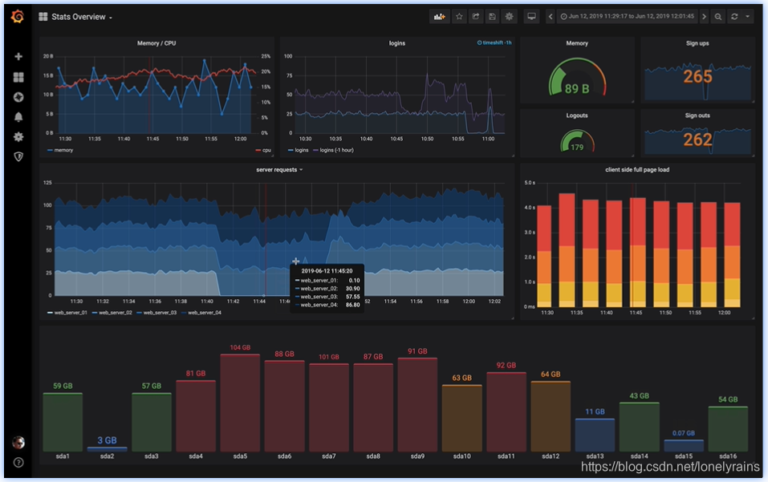Viewport: 768px width, 482px height.
Task: Click the Save dashboard icon
Action: pyautogui.click(x=492, y=17)
